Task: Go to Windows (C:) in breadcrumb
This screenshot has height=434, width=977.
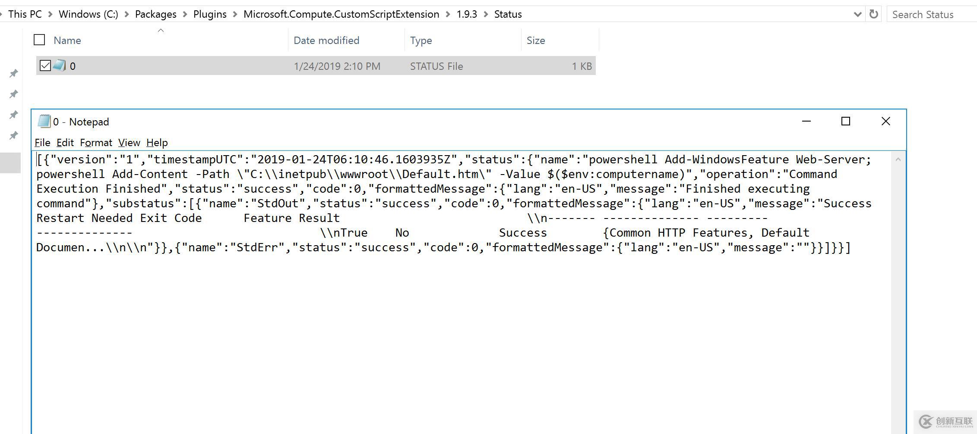Action: coord(89,14)
